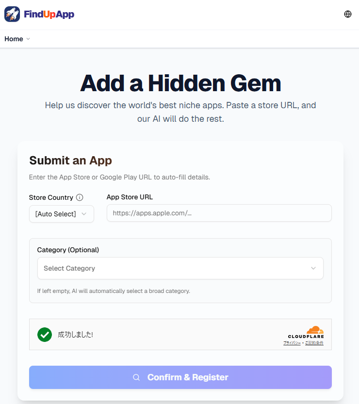Click the Turnstile verification checkbox
The width and height of the screenshot is (359, 404).
pos(44,335)
